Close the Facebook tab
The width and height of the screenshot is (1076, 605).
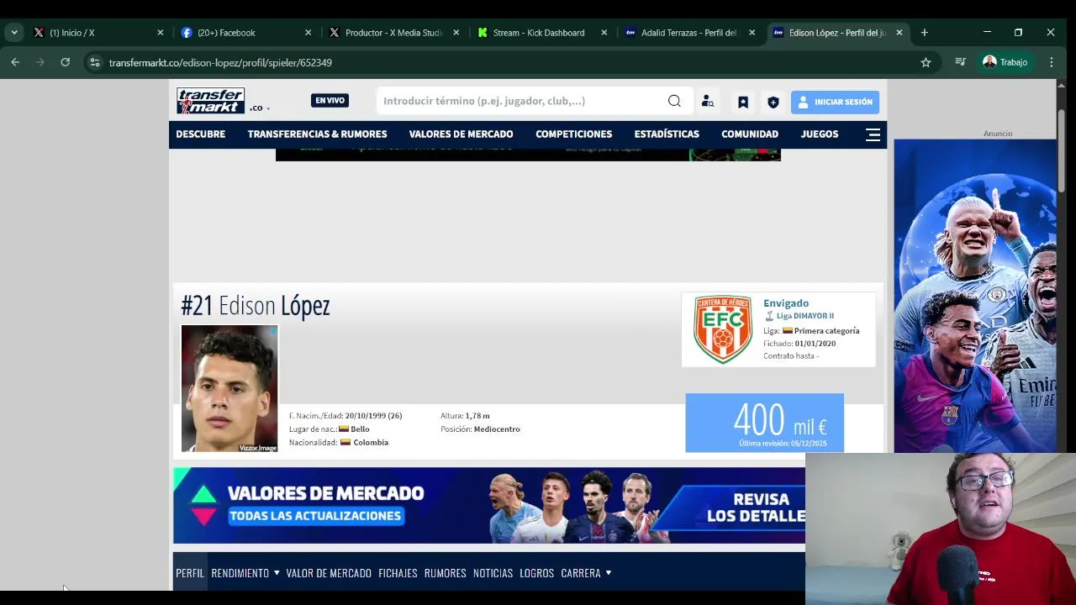tap(308, 33)
